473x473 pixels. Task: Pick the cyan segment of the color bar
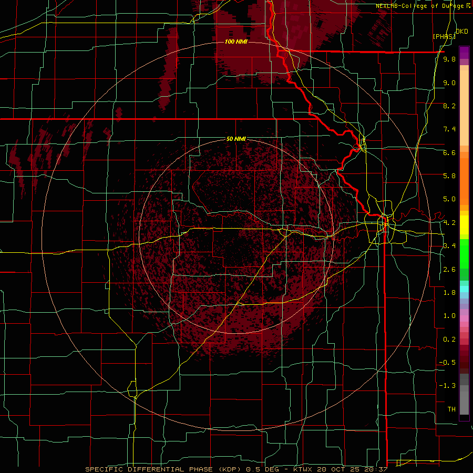tap(464, 289)
